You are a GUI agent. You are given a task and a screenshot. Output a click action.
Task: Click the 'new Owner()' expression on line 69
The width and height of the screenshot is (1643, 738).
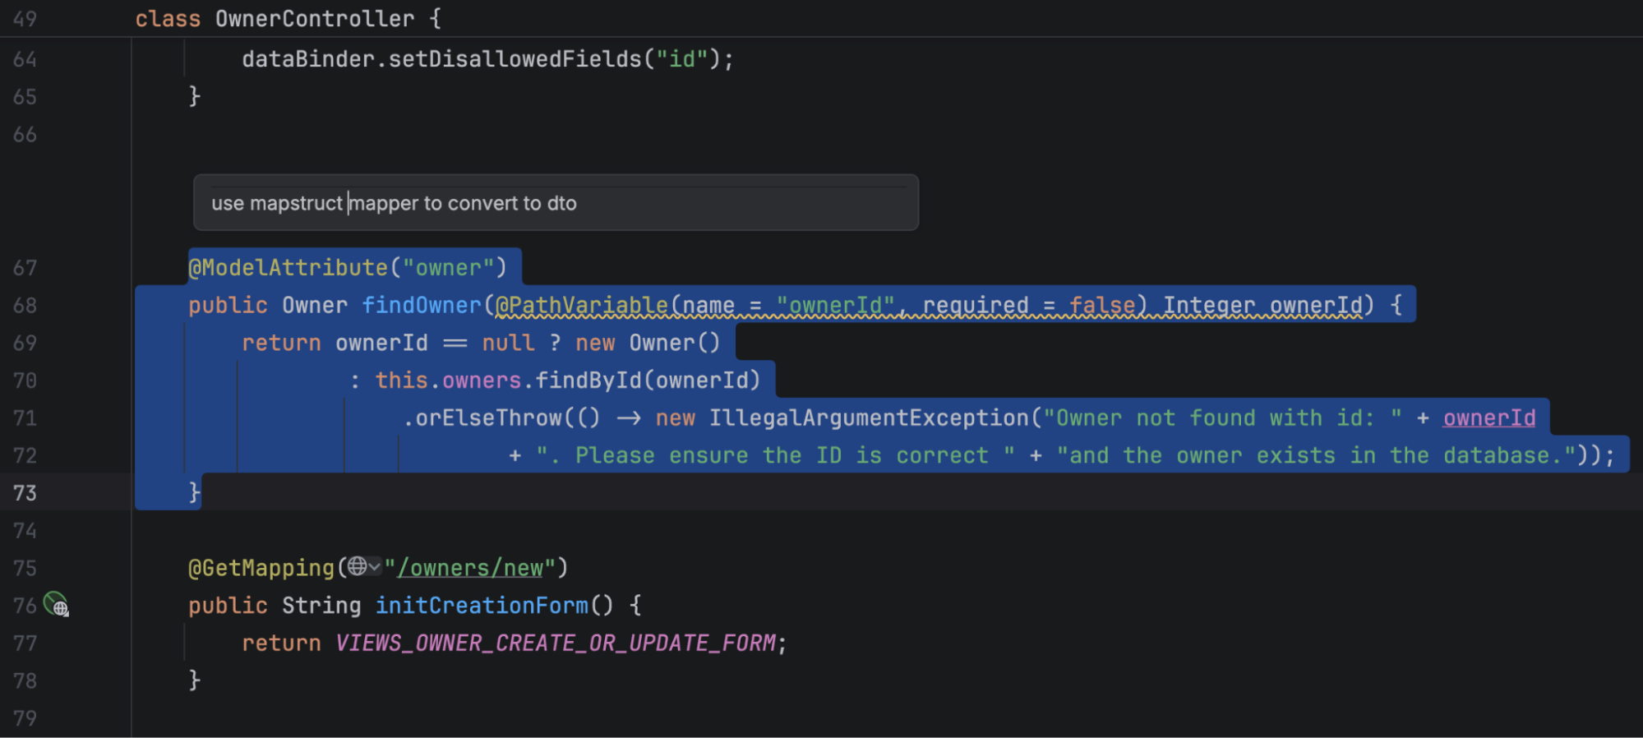coord(648,343)
